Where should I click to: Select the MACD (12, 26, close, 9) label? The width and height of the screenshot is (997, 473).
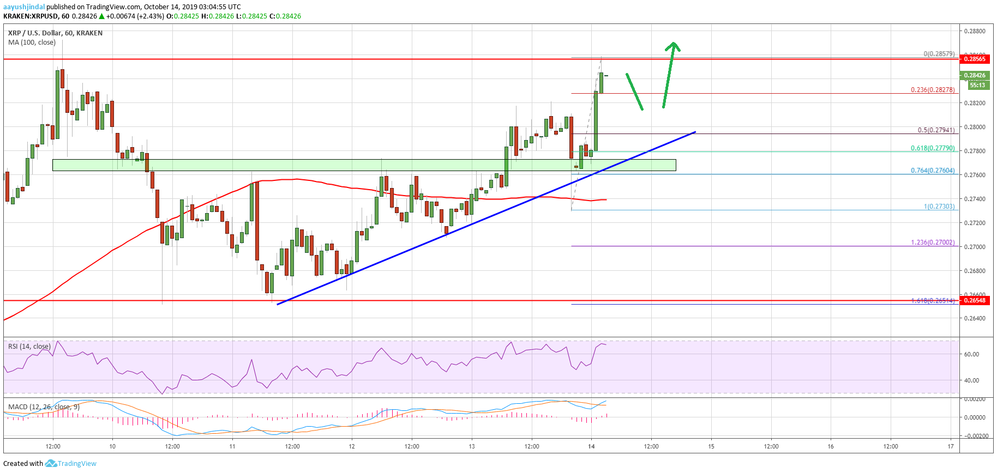point(44,407)
